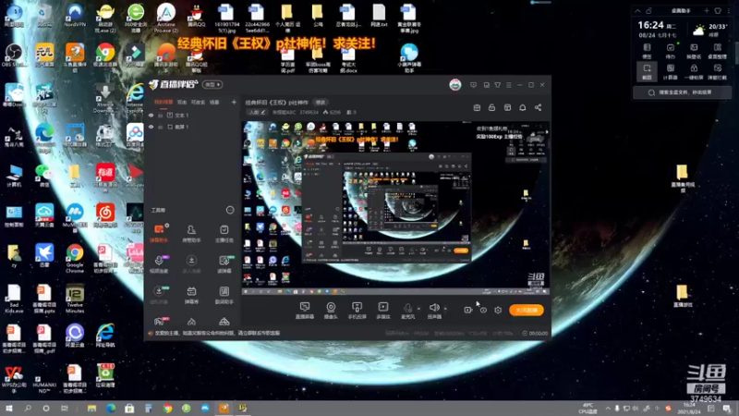Open the share icon in the top-right toolbar

pos(538,107)
